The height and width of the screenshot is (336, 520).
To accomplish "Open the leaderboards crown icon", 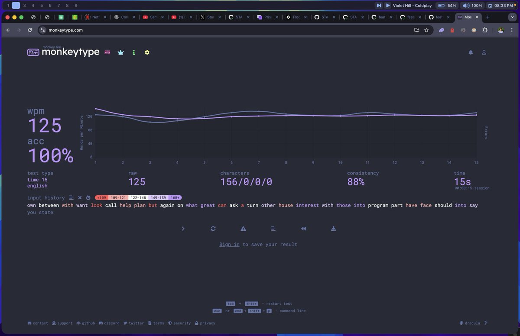I will click(x=121, y=52).
